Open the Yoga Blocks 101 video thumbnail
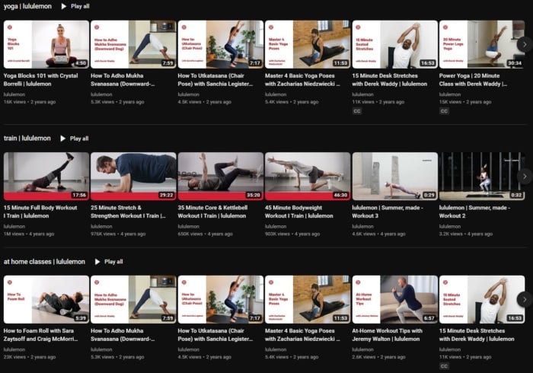This screenshot has height=373, width=533. pos(46,44)
